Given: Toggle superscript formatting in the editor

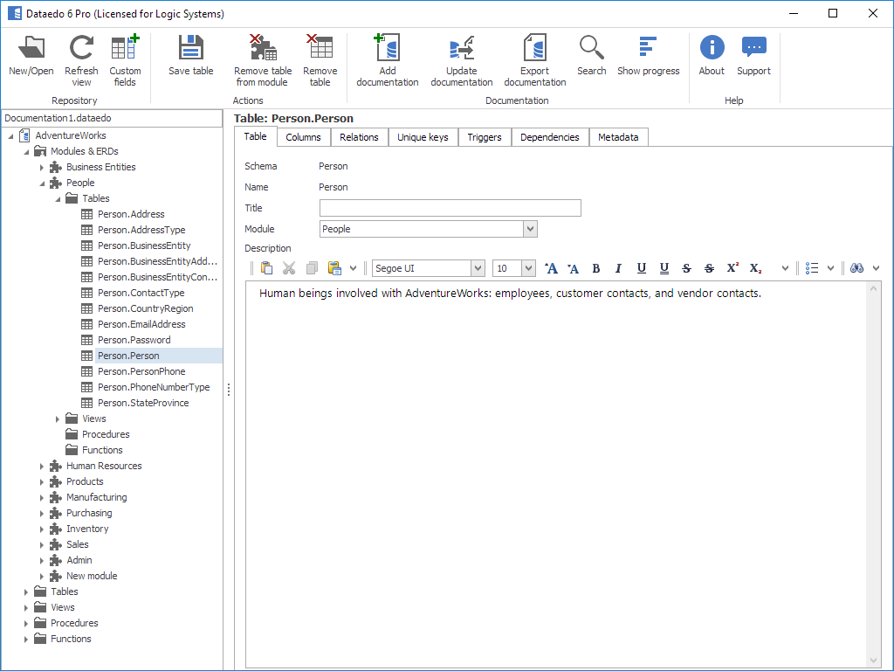Looking at the screenshot, I should 732,268.
